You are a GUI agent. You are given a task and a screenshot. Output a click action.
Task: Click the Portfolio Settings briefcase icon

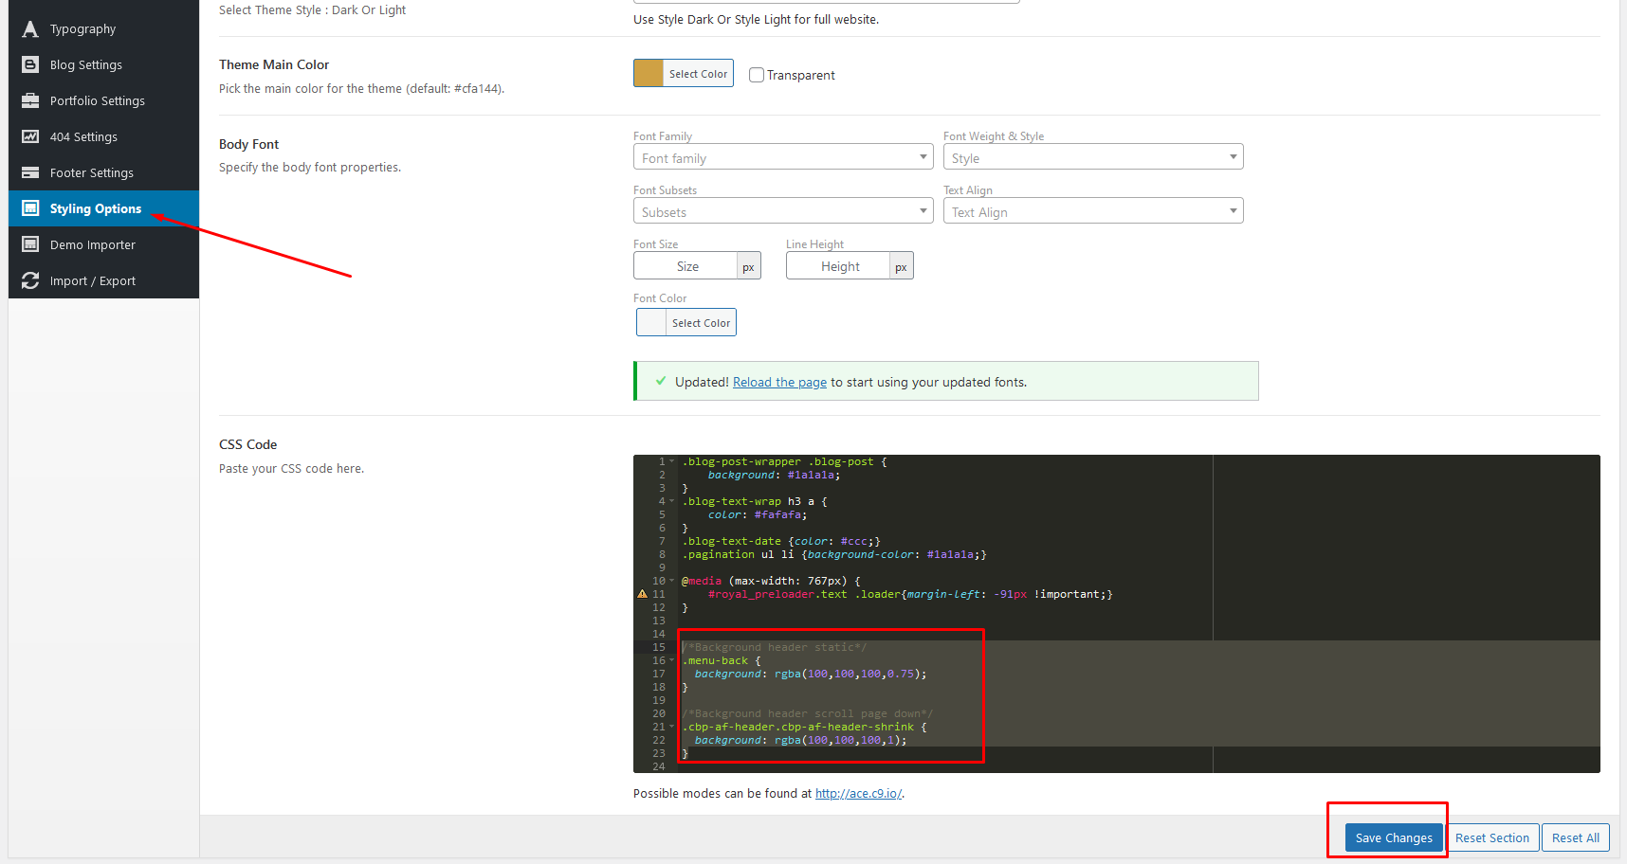30,101
